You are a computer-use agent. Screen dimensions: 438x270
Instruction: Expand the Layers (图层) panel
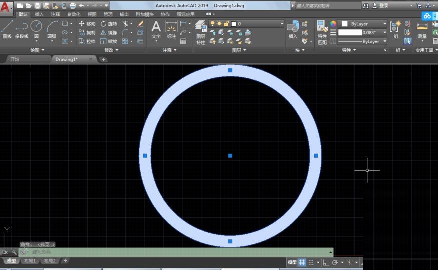239,50
